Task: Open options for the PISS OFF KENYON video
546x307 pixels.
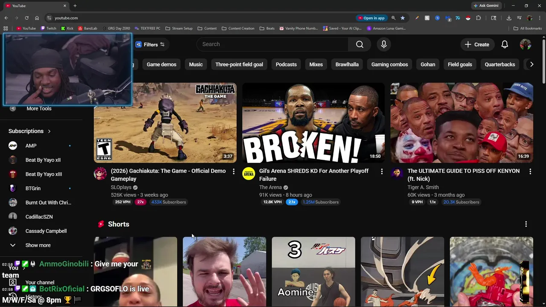Action: click(x=530, y=171)
